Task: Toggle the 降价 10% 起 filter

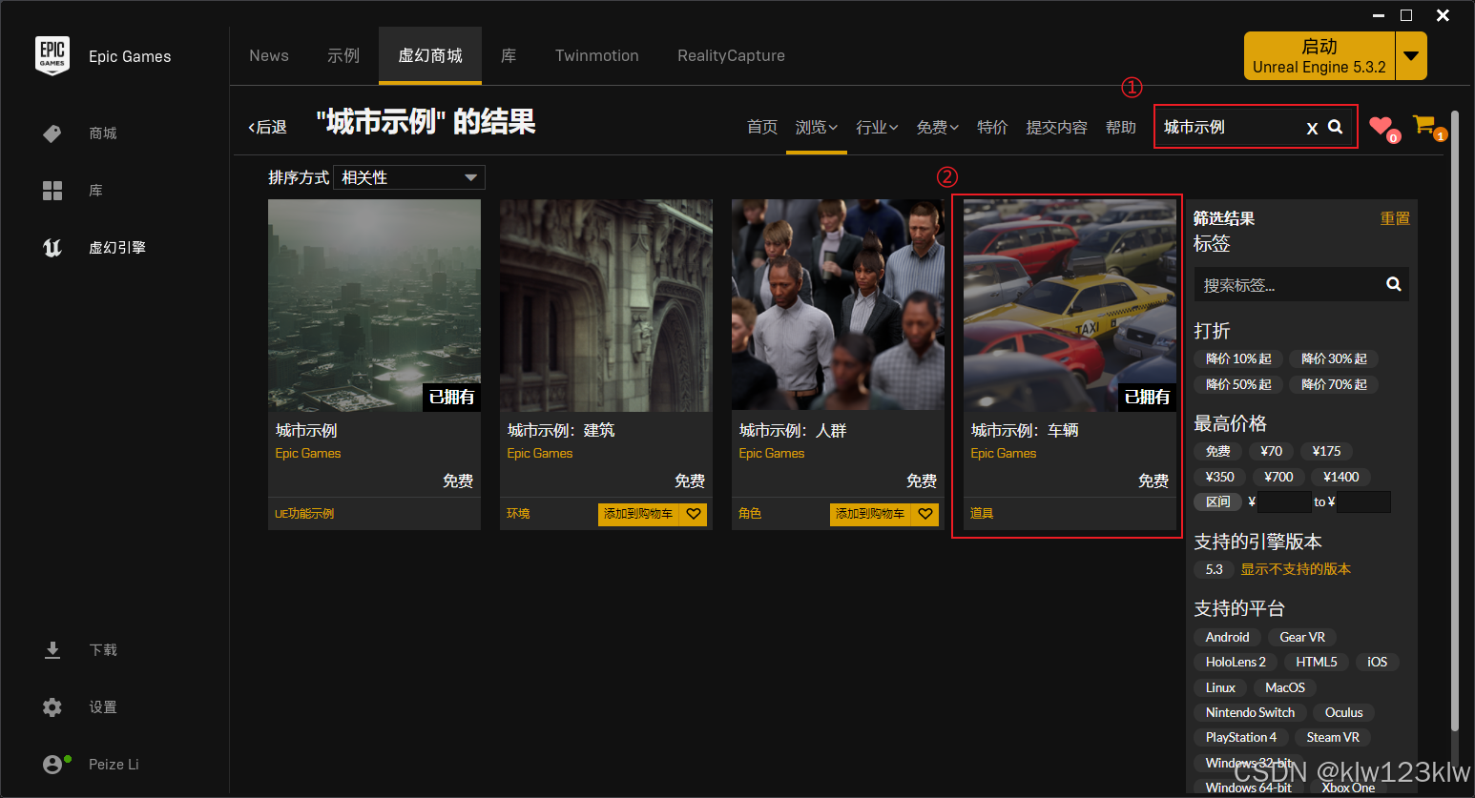Action: [1238, 358]
